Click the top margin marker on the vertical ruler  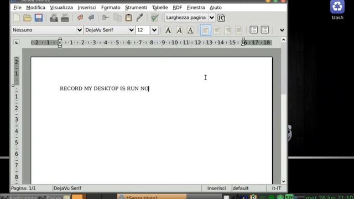click(x=13, y=86)
